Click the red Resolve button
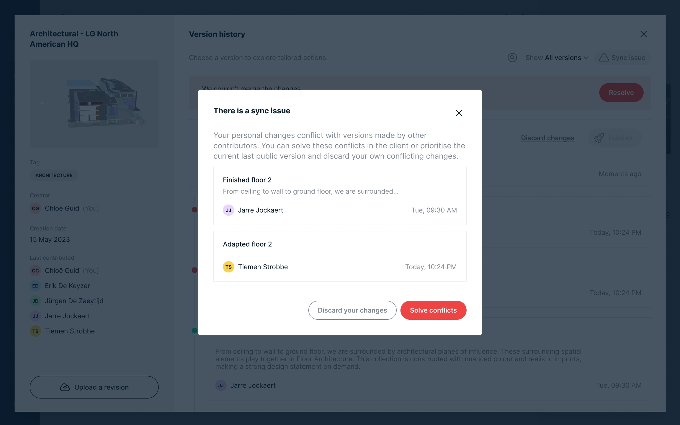680x425 pixels. (621, 93)
